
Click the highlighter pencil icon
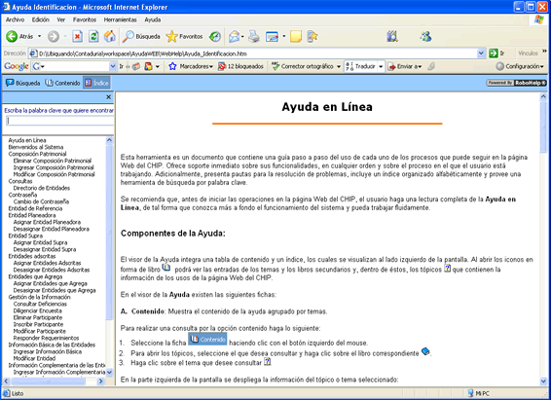pyautogui.click(x=431, y=66)
